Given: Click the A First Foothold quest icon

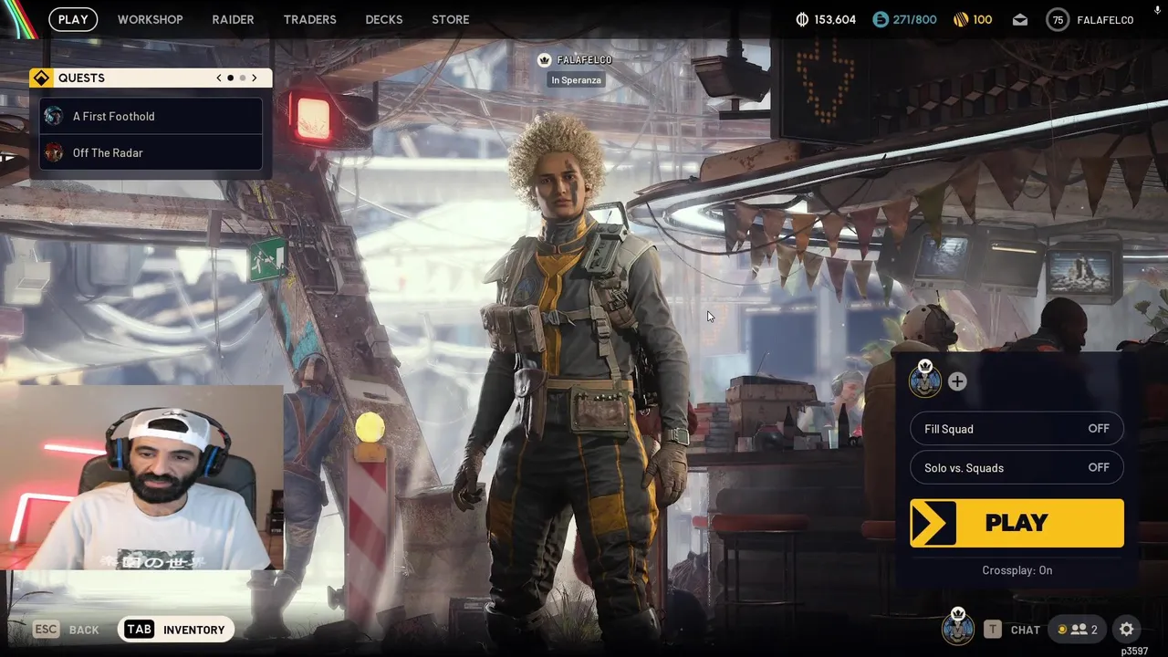Looking at the screenshot, I should click(x=54, y=116).
